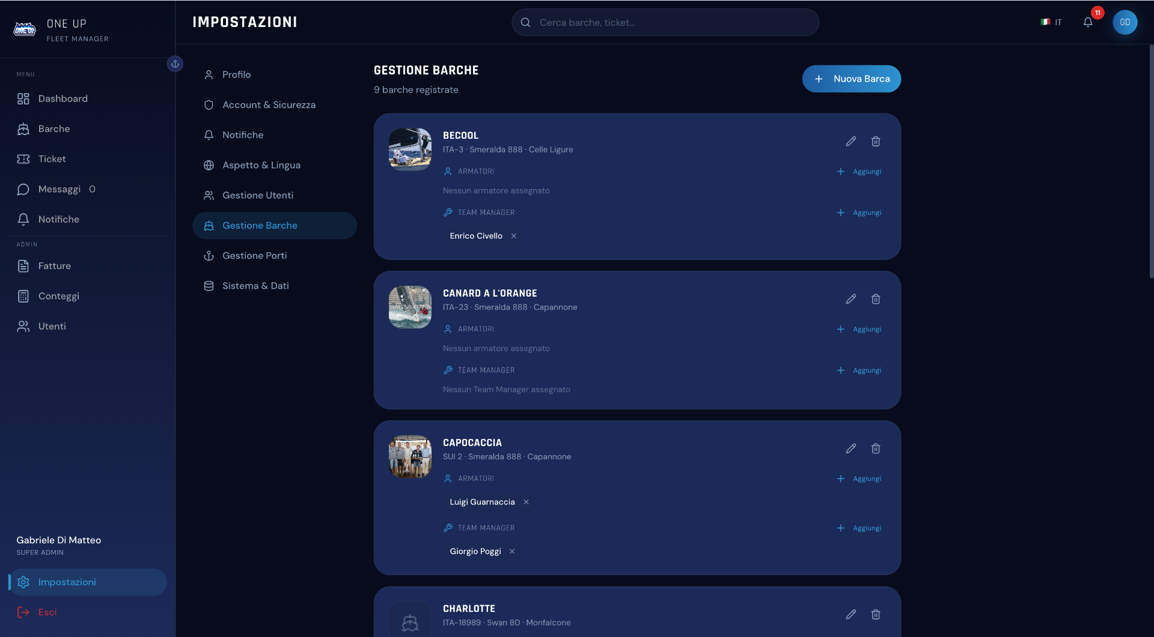Select Impostazioni in the sidebar

(x=88, y=582)
